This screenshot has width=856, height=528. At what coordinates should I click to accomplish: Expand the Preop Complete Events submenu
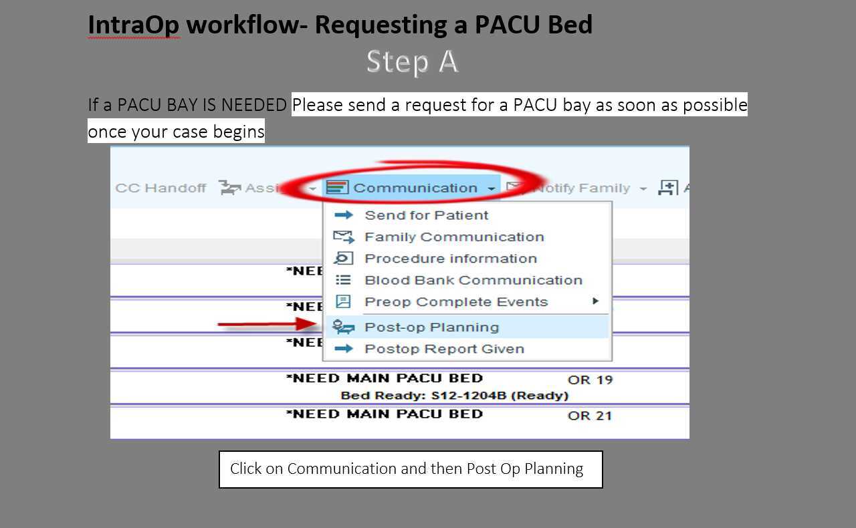[595, 301]
